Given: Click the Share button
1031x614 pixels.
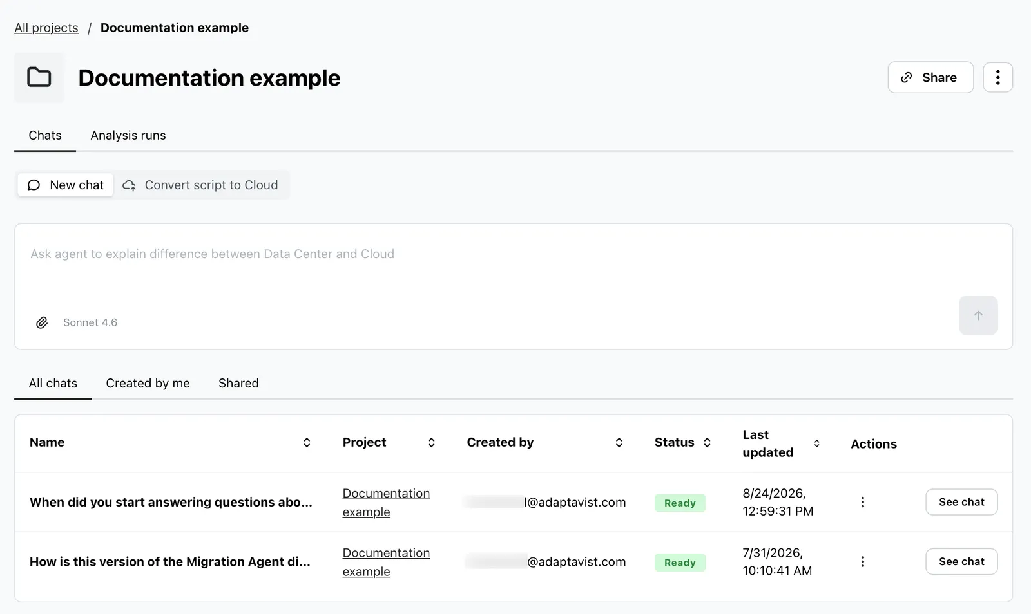Looking at the screenshot, I should click(930, 77).
